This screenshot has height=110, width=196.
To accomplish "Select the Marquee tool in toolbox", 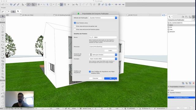I will click(x=3, y=20).
